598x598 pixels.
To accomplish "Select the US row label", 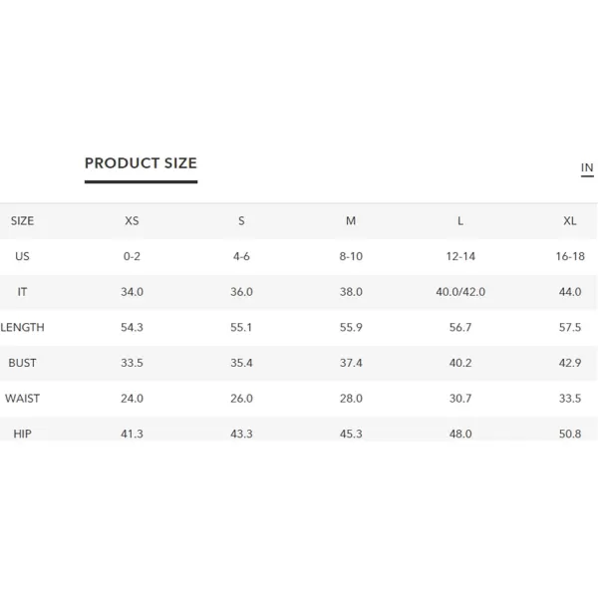I will [x=22, y=256].
